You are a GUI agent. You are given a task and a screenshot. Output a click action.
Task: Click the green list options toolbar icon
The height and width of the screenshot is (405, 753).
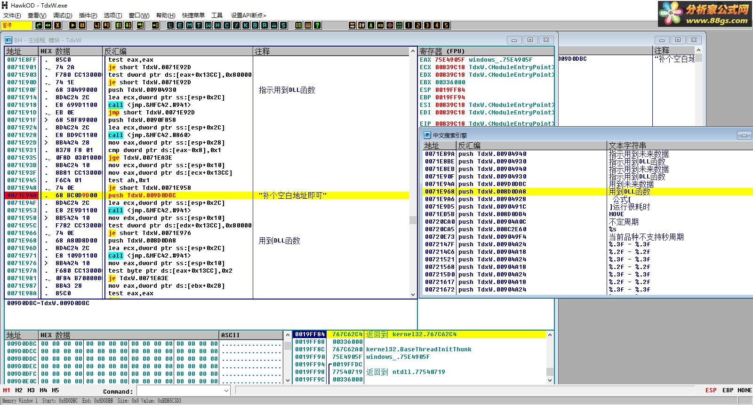coord(299,25)
